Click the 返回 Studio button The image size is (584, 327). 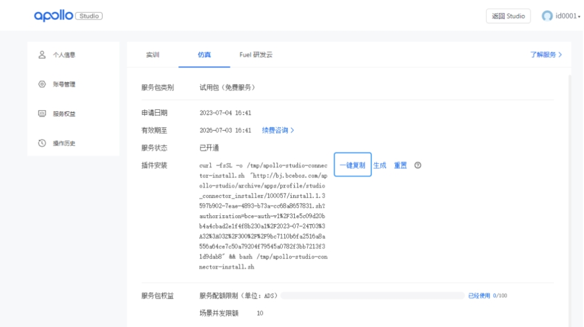(508, 16)
